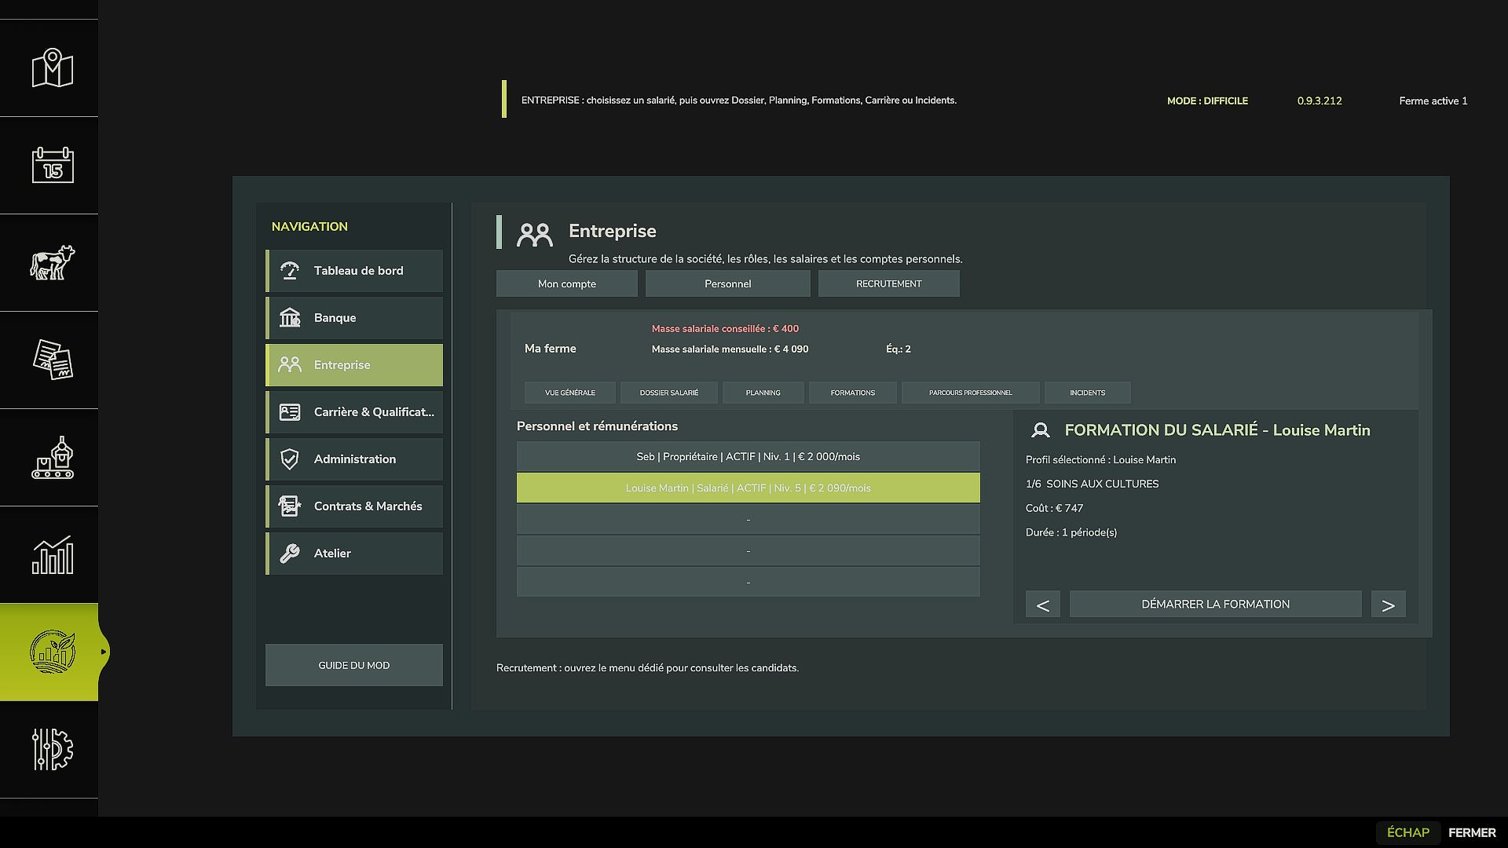Select PARCOURS PROFESSIONNEL sub-tab
This screenshot has height=848, width=1508.
971,393
